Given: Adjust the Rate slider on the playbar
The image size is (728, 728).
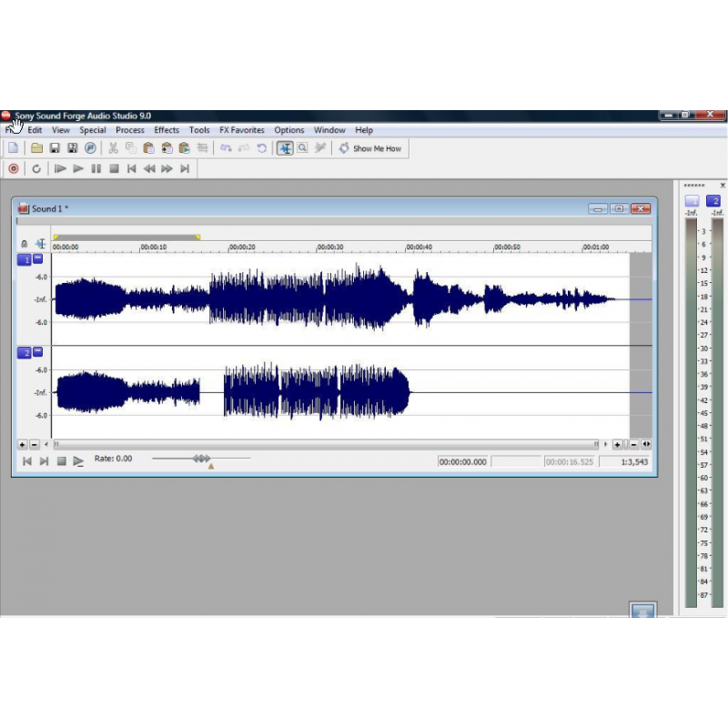Looking at the screenshot, I should tap(202, 459).
